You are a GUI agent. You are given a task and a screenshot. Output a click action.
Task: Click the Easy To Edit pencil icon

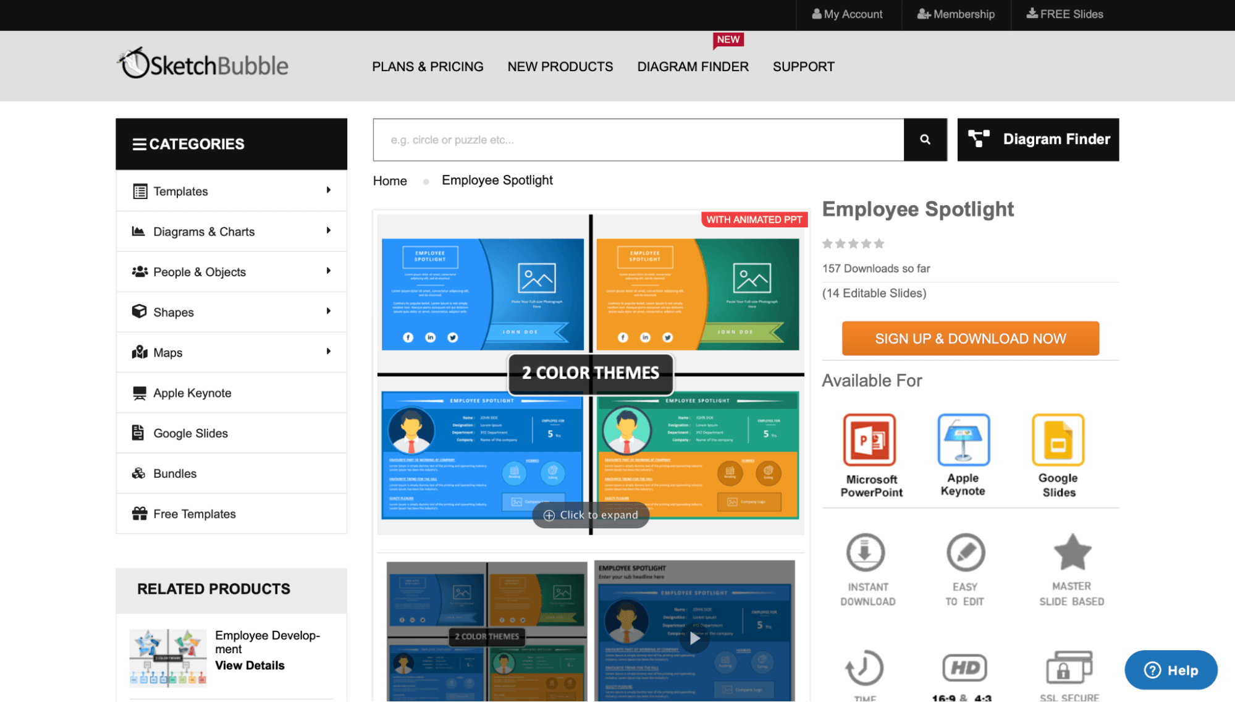click(965, 552)
